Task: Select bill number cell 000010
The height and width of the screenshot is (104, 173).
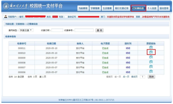Action: (22, 53)
